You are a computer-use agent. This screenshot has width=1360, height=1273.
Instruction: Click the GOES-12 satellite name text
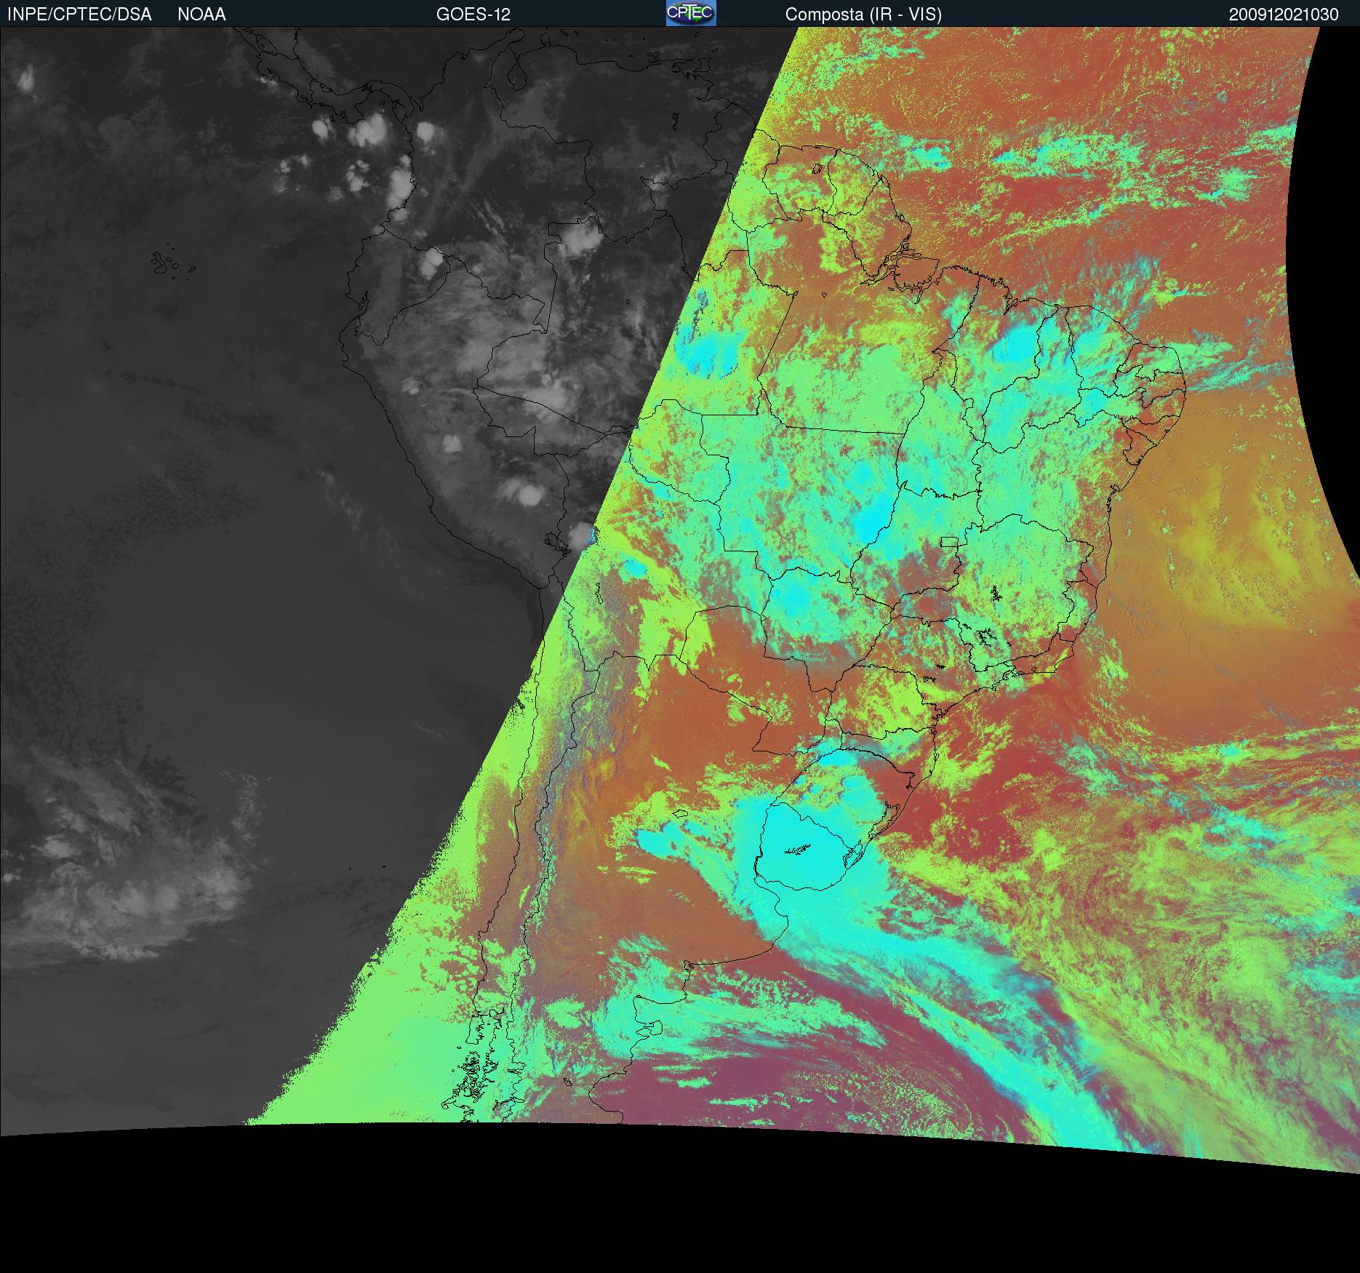473,15
